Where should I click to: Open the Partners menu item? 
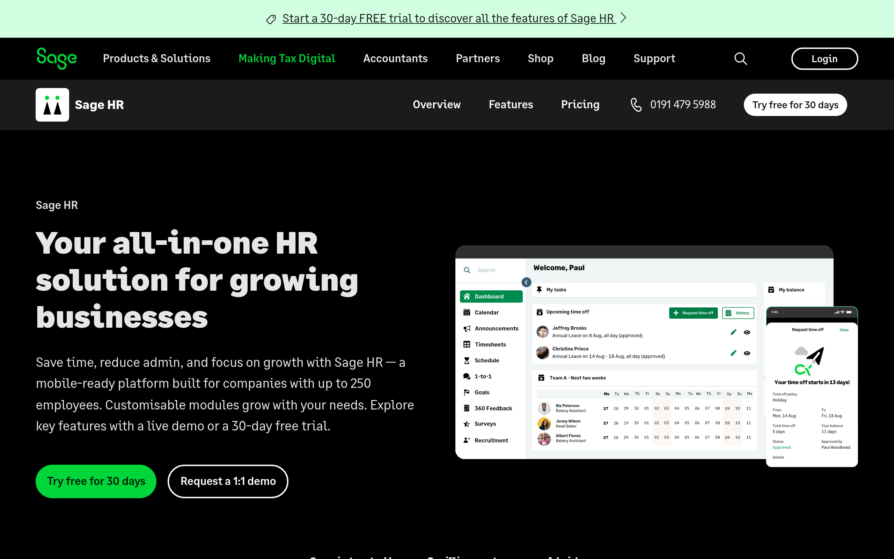click(478, 58)
